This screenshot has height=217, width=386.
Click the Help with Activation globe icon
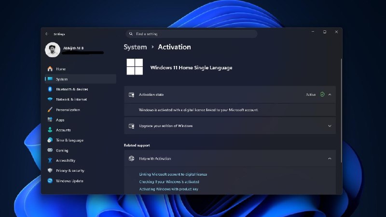[x=131, y=159]
